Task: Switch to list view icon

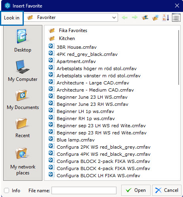Action: [x=176, y=17]
